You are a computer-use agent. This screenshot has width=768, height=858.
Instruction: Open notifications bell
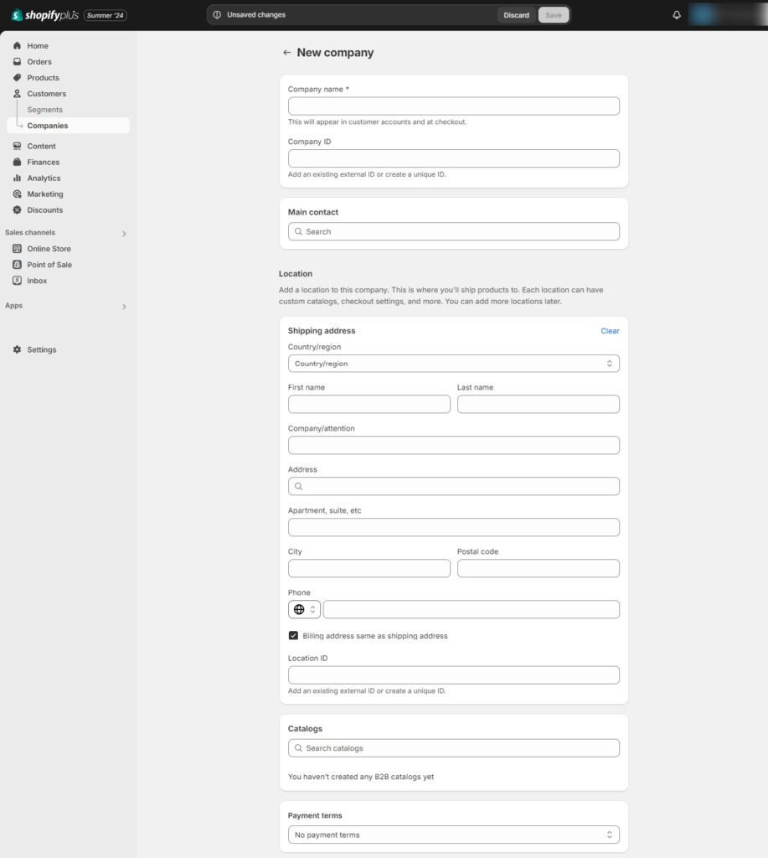677,15
